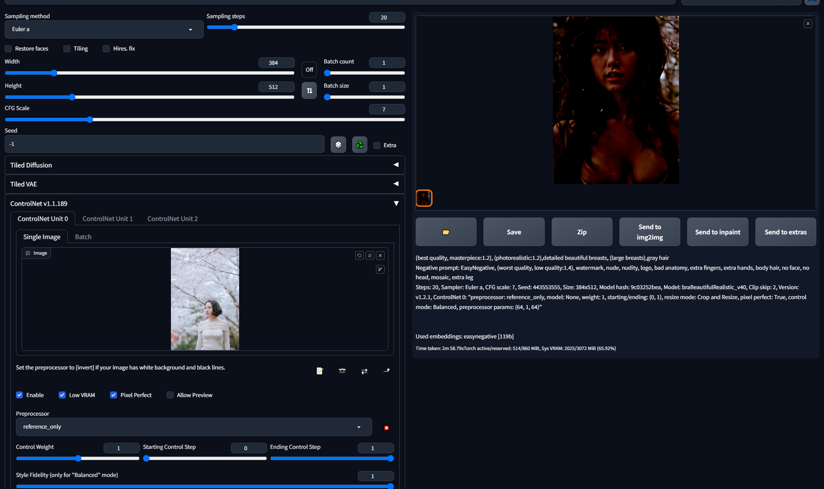Click the open output folder icon
This screenshot has height=489, width=824.
pos(445,232)
